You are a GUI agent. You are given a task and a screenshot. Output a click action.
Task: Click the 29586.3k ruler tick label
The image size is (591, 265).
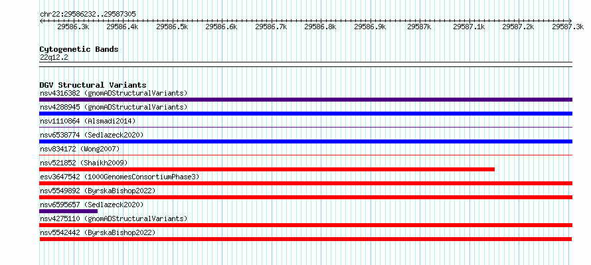tap(73, 27)
